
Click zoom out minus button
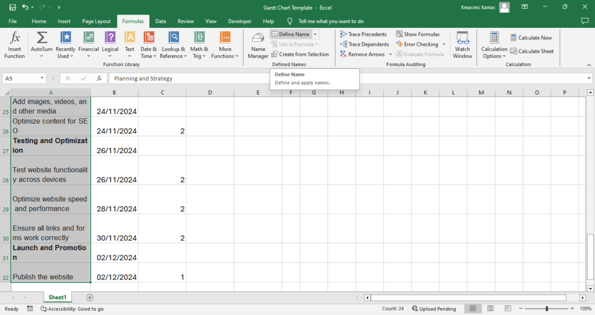coord(521,309)
